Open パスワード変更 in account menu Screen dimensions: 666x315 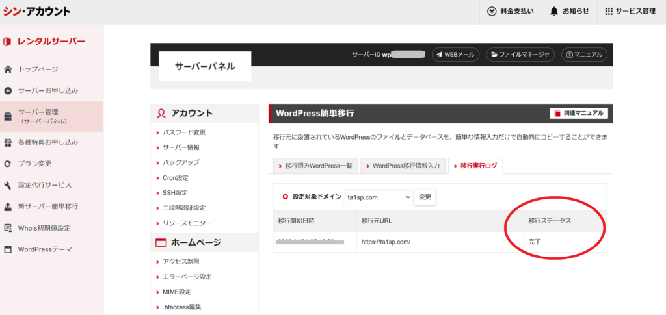pos(184,132)
